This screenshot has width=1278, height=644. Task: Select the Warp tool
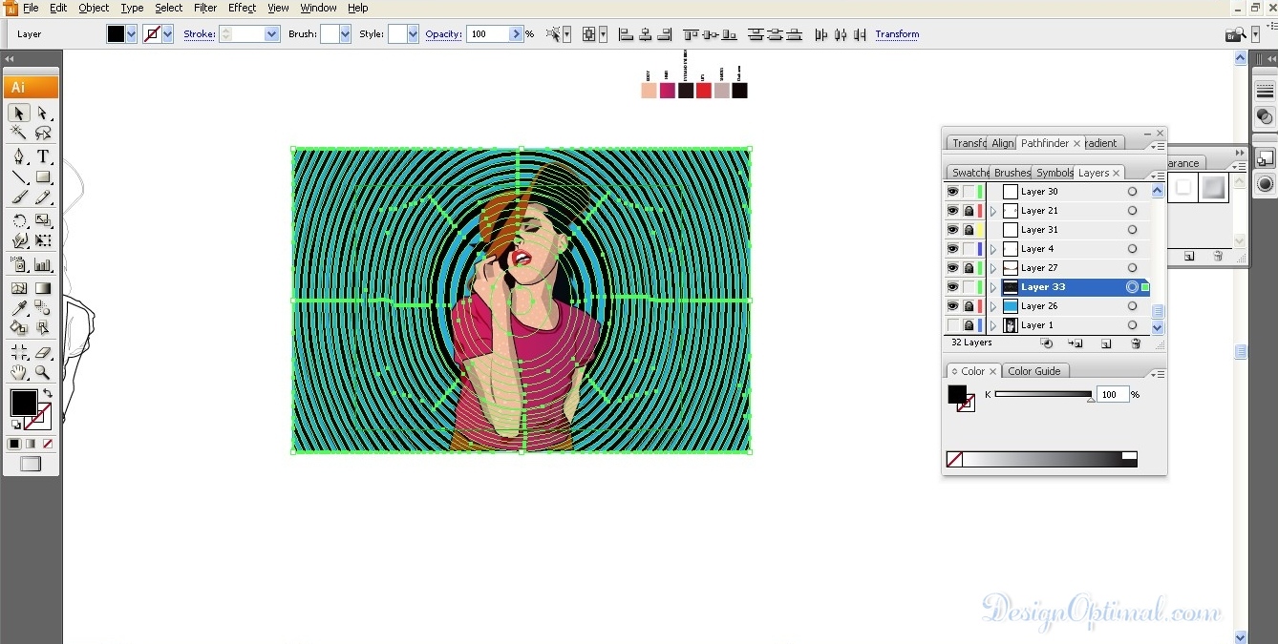click(x=18, y=240)
